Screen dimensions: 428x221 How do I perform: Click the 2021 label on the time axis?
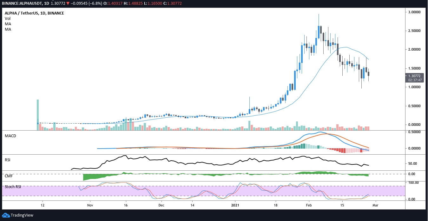pyautogui.click(x=235, y=206)
